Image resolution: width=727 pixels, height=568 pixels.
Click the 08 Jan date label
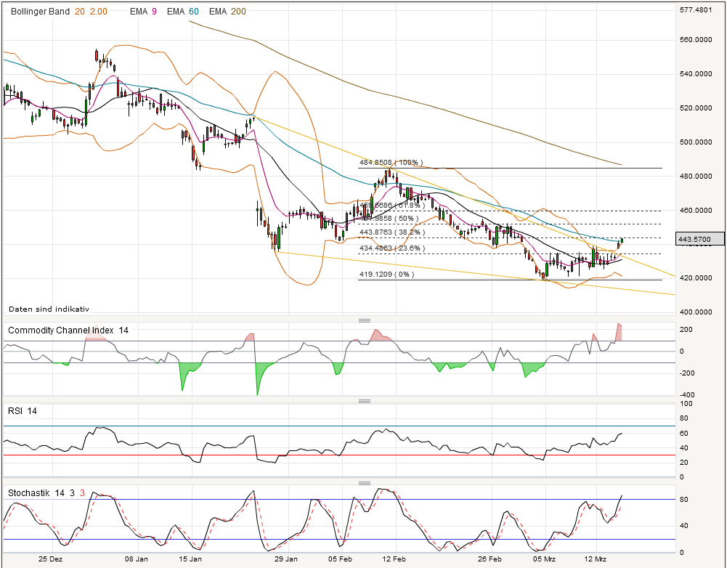(x=137, y=559)
